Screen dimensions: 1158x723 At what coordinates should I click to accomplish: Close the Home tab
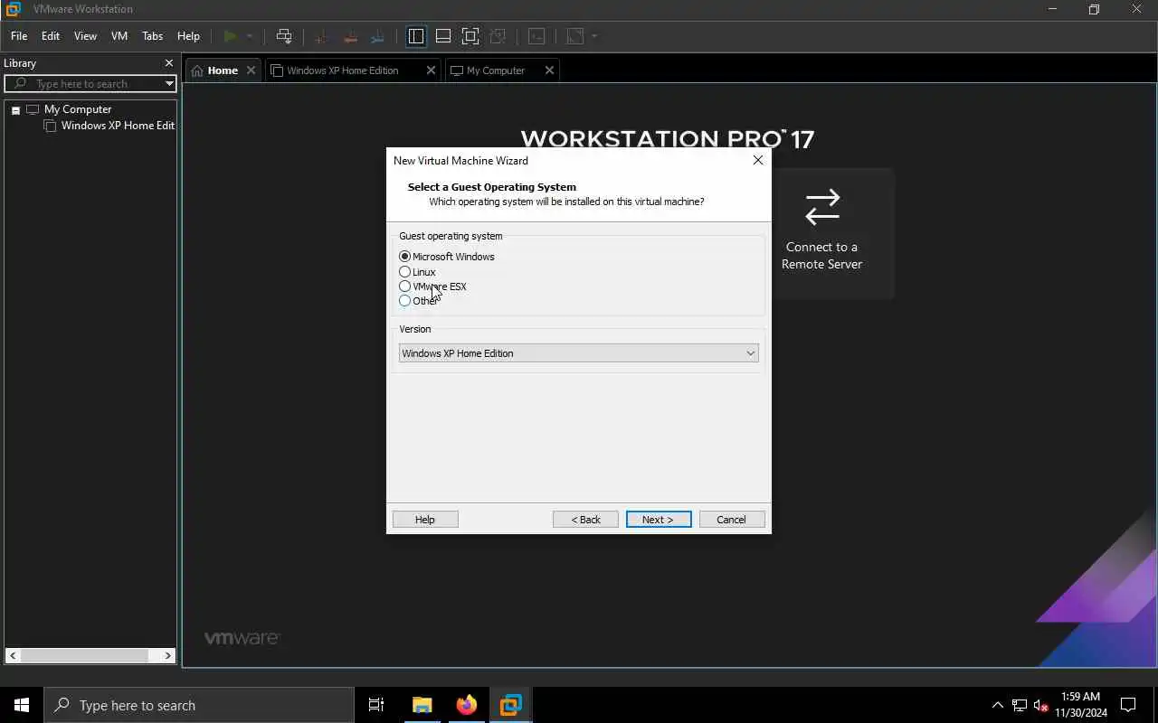coord(252,70)
